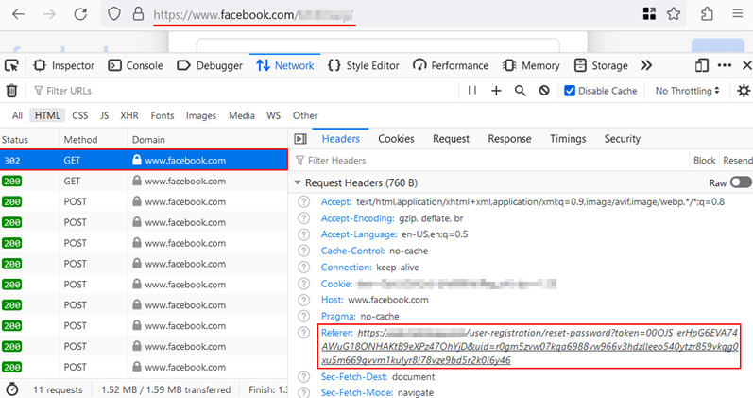The image size is (753, 398).
Task: Filter requests by Images
Action: point(201,115)
